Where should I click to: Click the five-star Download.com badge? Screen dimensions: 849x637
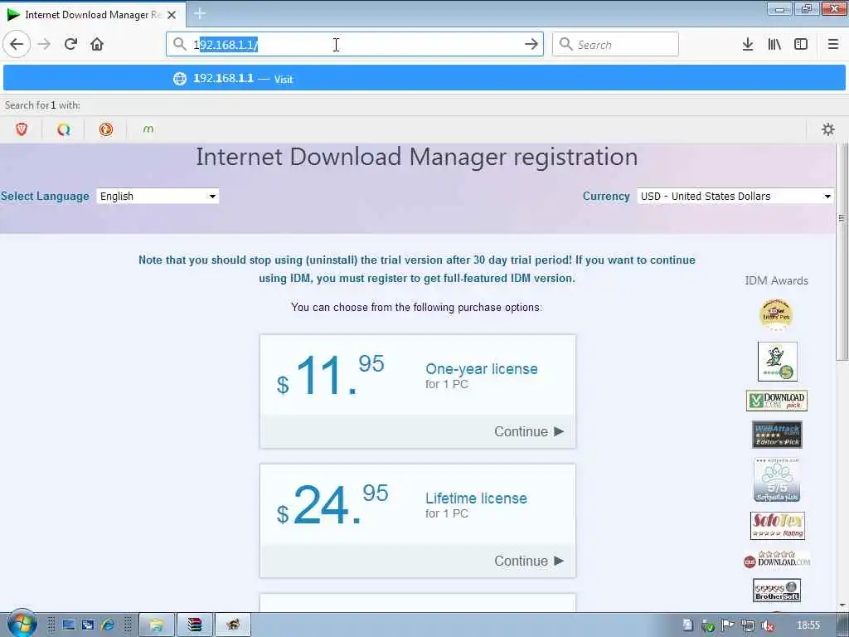[777, 560]
